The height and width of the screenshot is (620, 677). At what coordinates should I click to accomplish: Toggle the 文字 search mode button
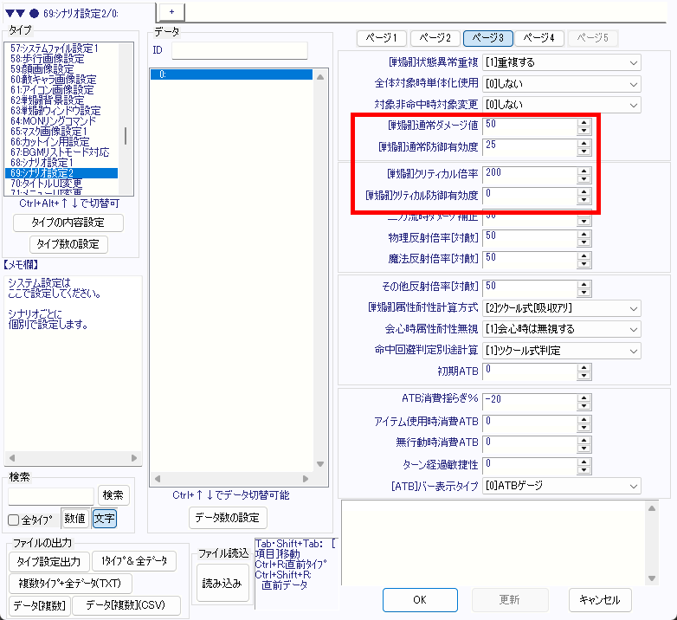(x=103, y=520)
